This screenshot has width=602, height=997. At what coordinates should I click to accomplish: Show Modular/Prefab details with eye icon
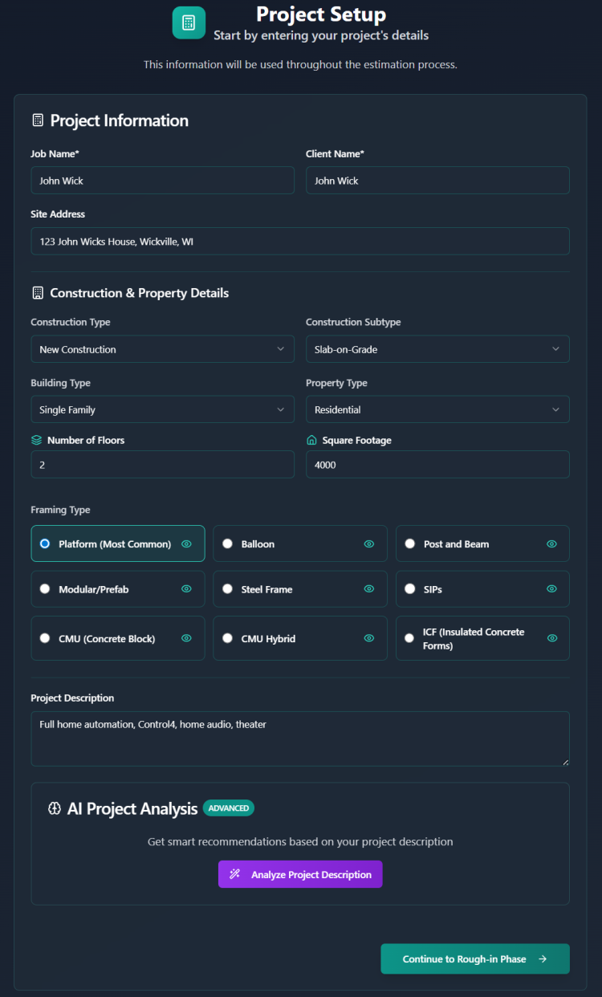(186, 589)
